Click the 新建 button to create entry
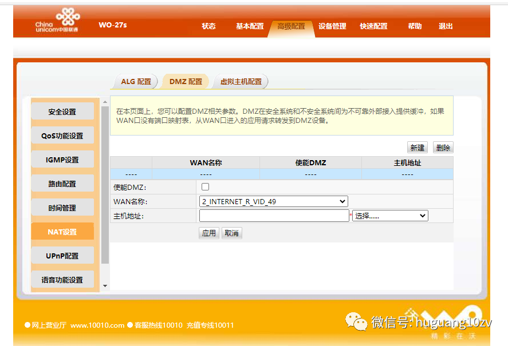The image size is (508, 346). point(418,147)
